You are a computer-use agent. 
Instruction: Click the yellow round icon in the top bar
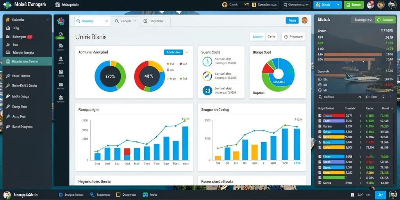pos(225,5)
